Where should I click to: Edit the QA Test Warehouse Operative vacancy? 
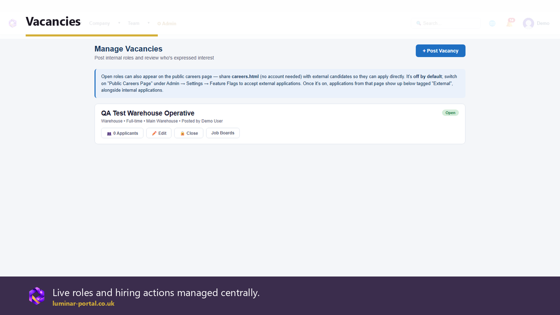pyautogui.click(x=159, y=133)
